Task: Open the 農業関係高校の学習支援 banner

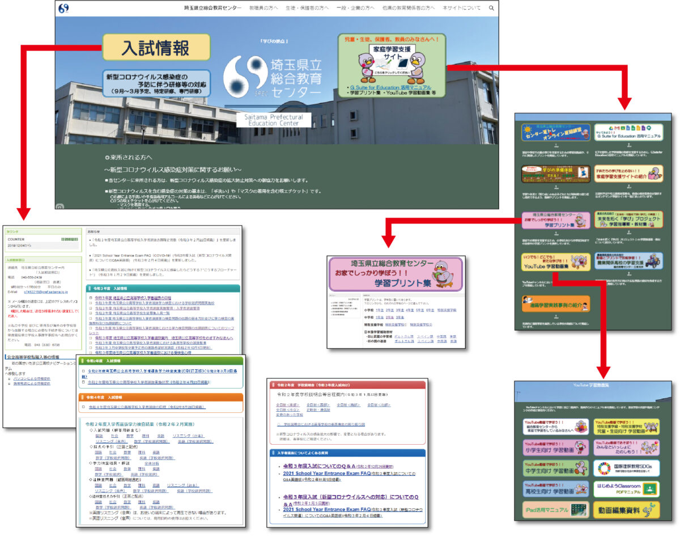Action: coord(628,262)
